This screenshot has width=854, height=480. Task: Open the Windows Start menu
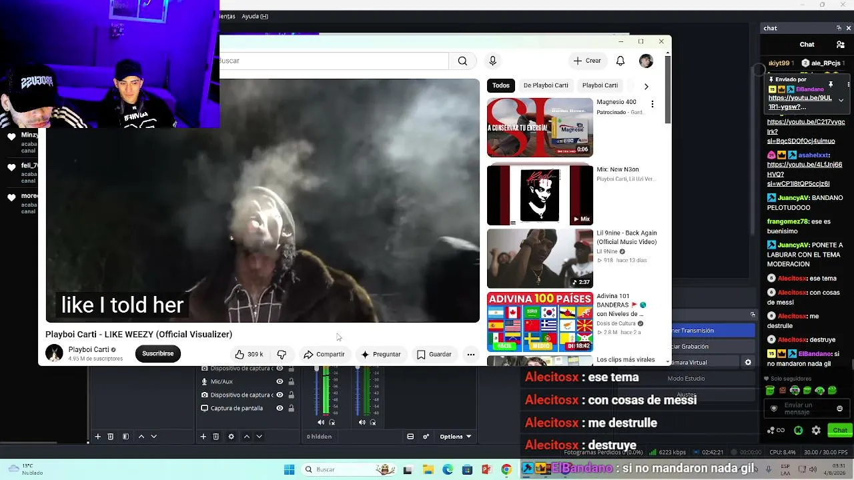tap(289, 469)
